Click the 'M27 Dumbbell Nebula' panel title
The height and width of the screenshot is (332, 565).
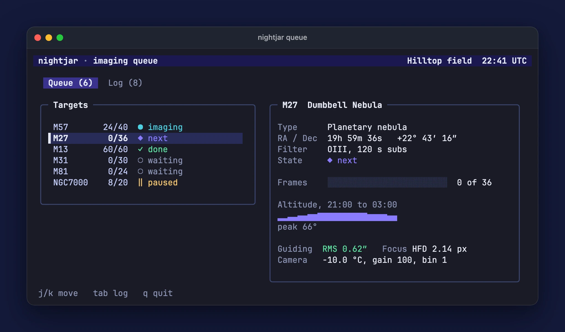332,105
